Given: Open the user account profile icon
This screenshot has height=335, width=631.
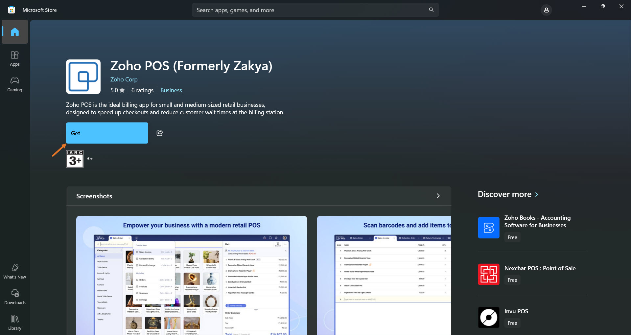Looking at the screenshot, I should tap(546, 10).
